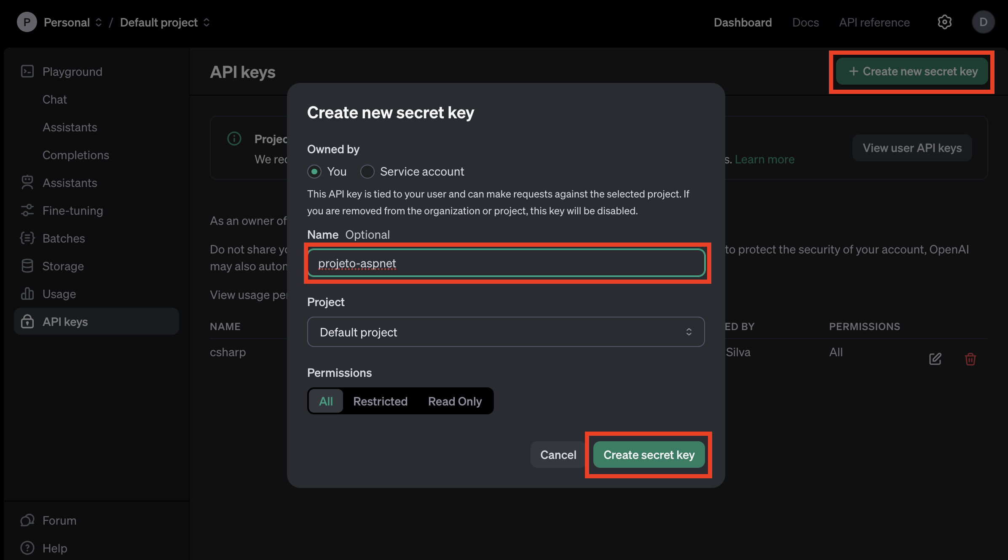Select Fine-tuning in the sidebar
The image size is (1008, 560).
click(72, 211)
